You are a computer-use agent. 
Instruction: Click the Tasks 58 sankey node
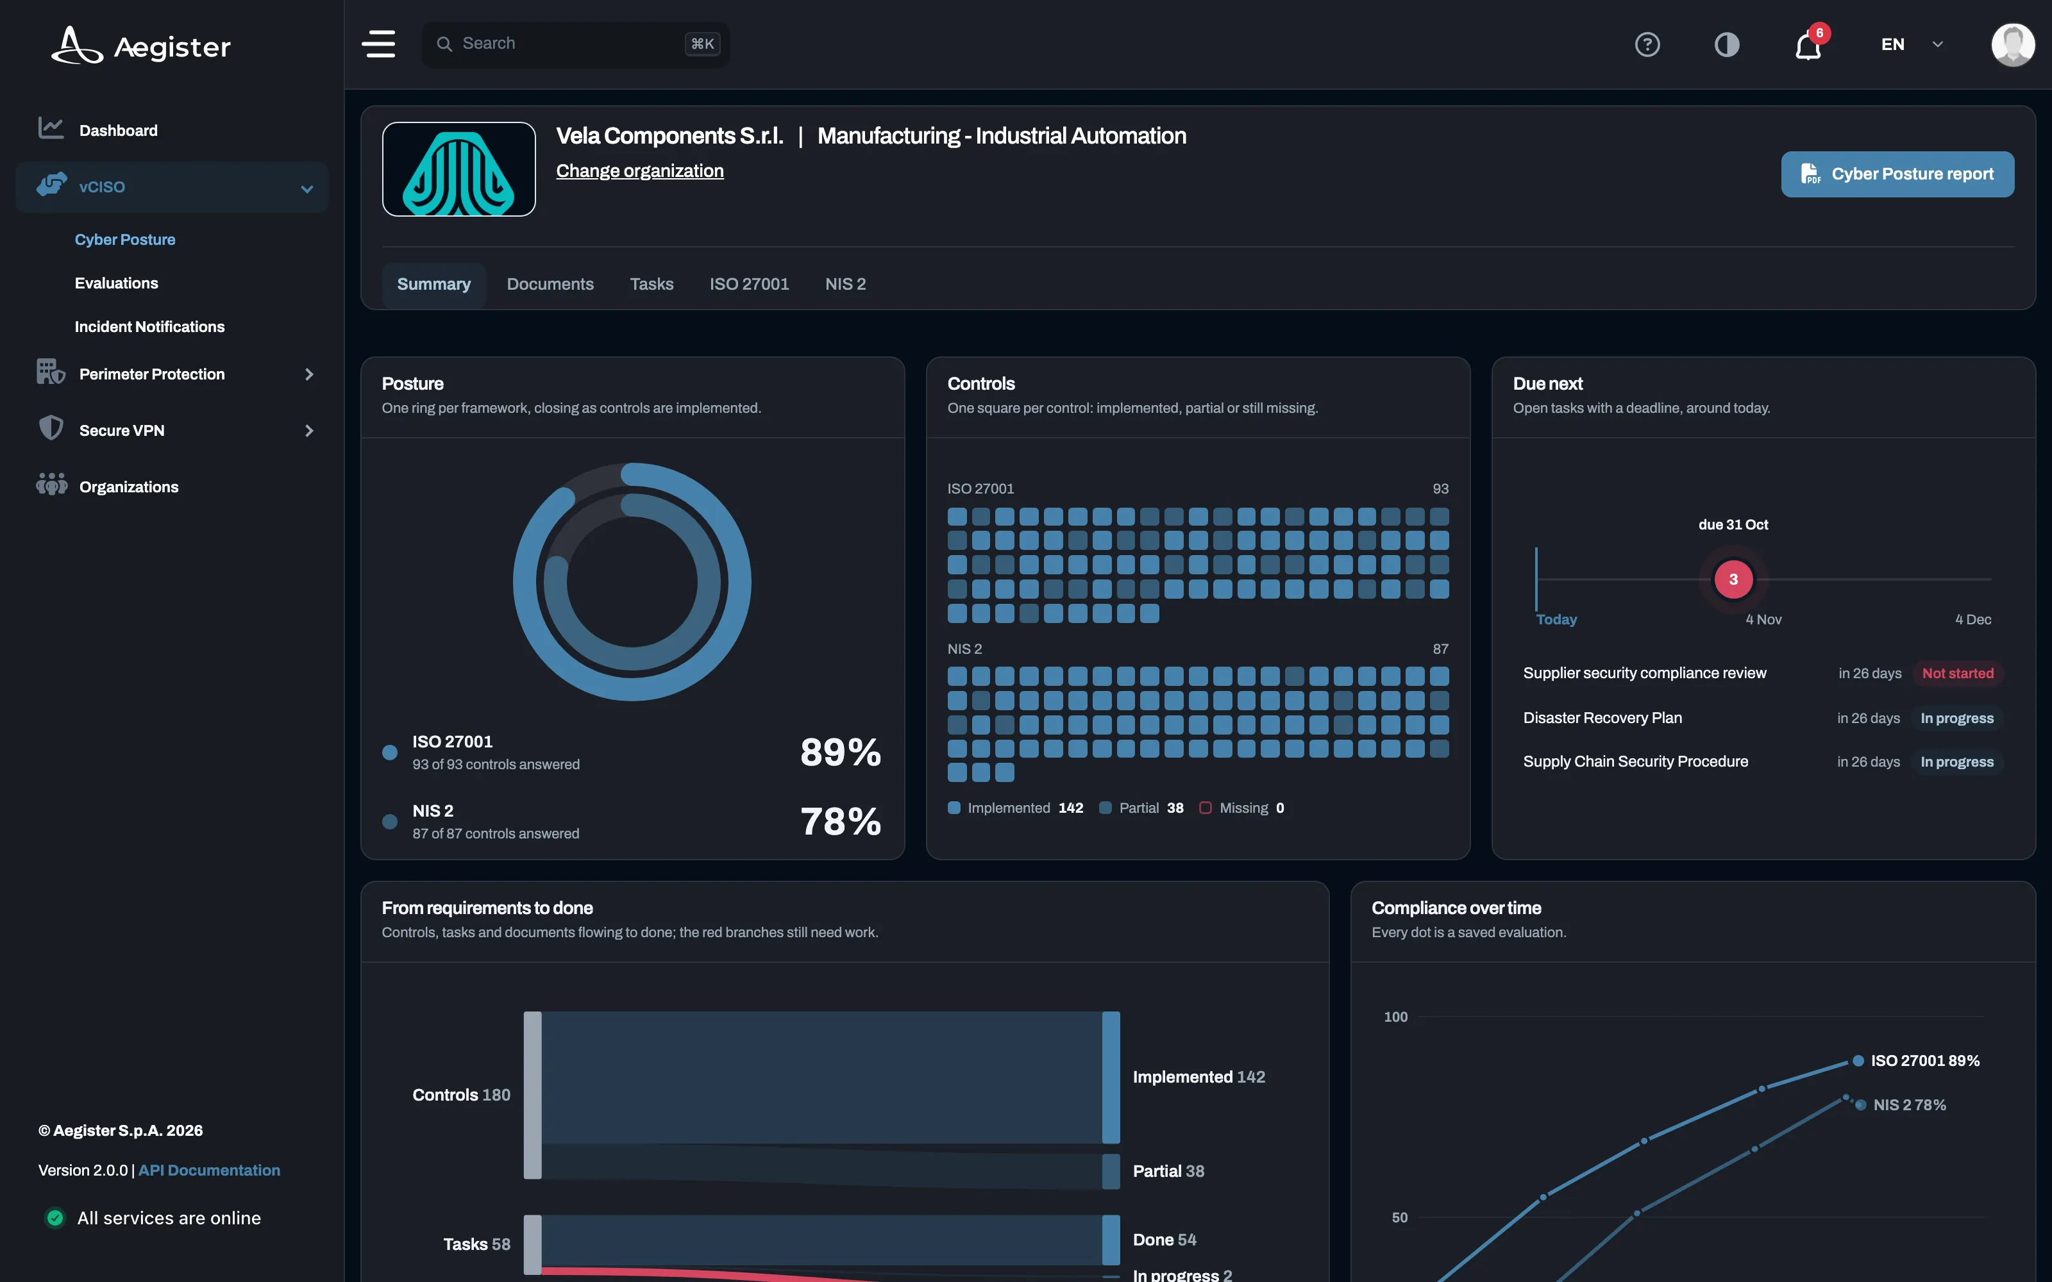tap(532, 1244)
